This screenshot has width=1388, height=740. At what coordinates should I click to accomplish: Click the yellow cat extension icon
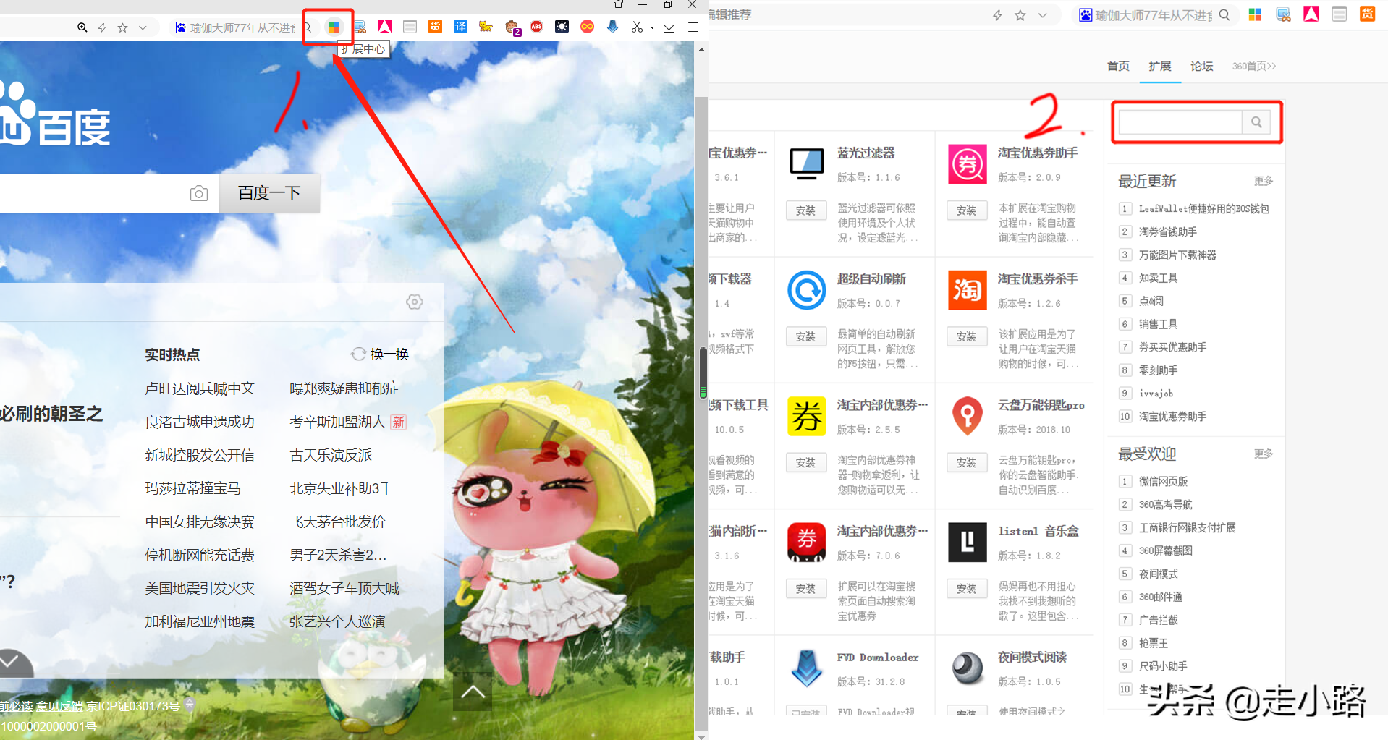[x=486, y=27]
